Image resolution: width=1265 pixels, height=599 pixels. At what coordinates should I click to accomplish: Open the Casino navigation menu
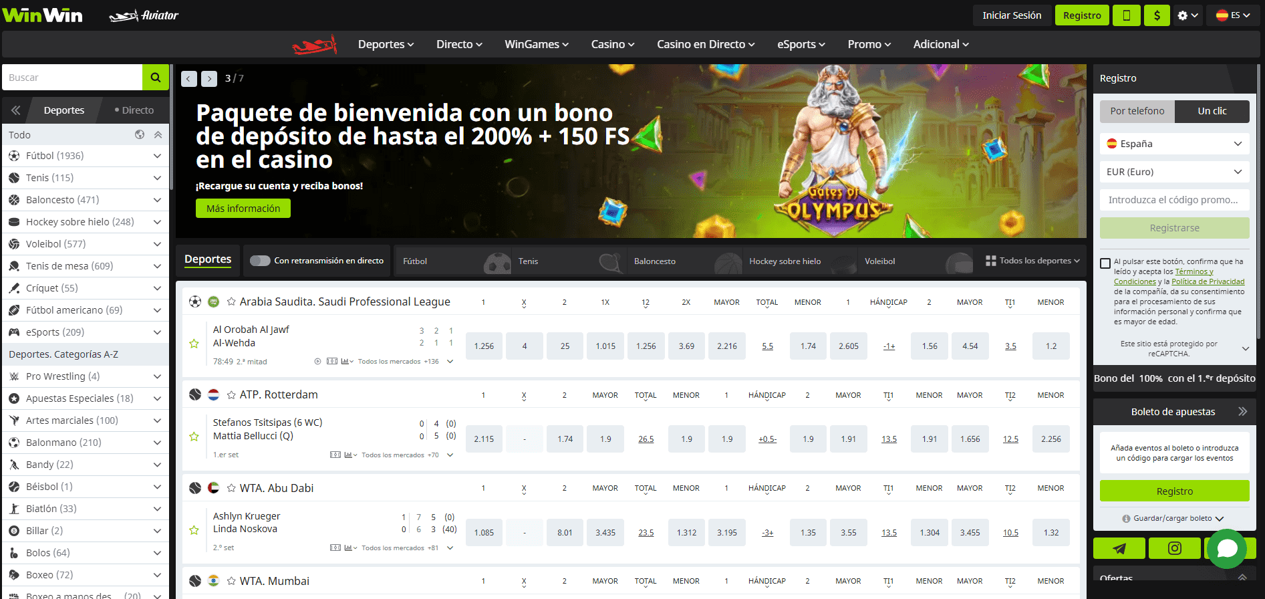pos(613,44)
